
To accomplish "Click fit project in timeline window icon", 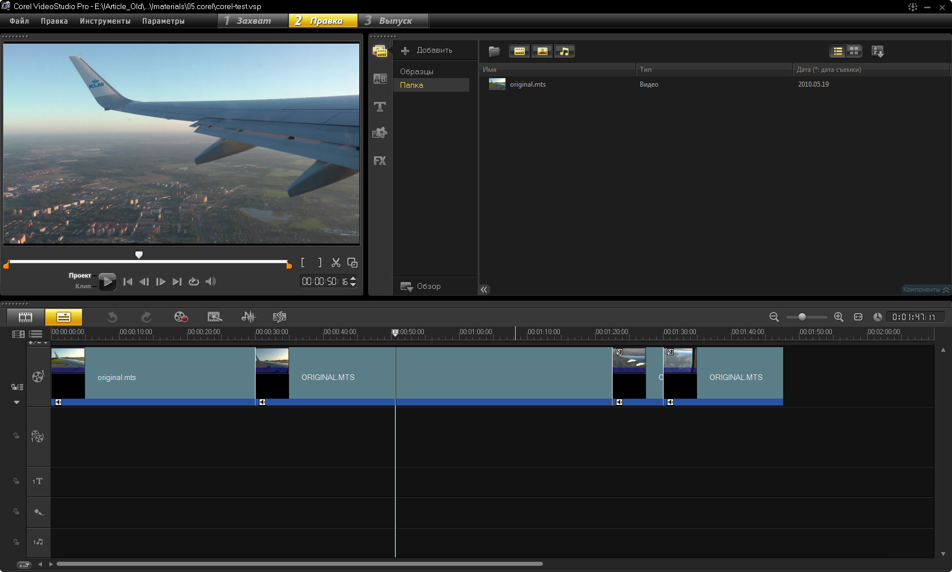I will [858, 317].
